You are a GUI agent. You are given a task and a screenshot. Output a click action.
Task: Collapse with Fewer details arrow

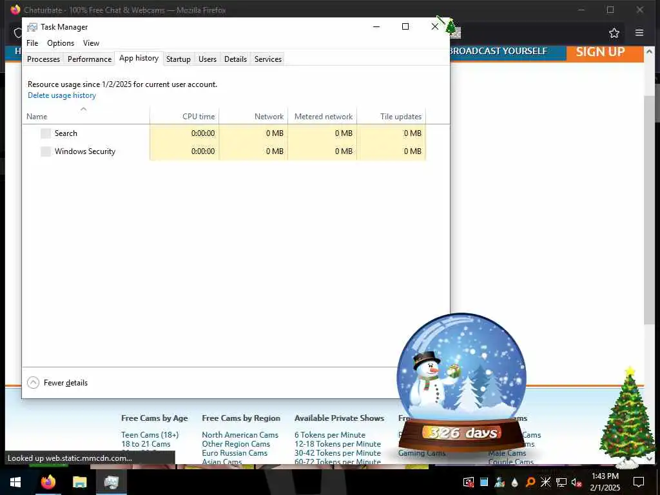click(x=33, y=383)
